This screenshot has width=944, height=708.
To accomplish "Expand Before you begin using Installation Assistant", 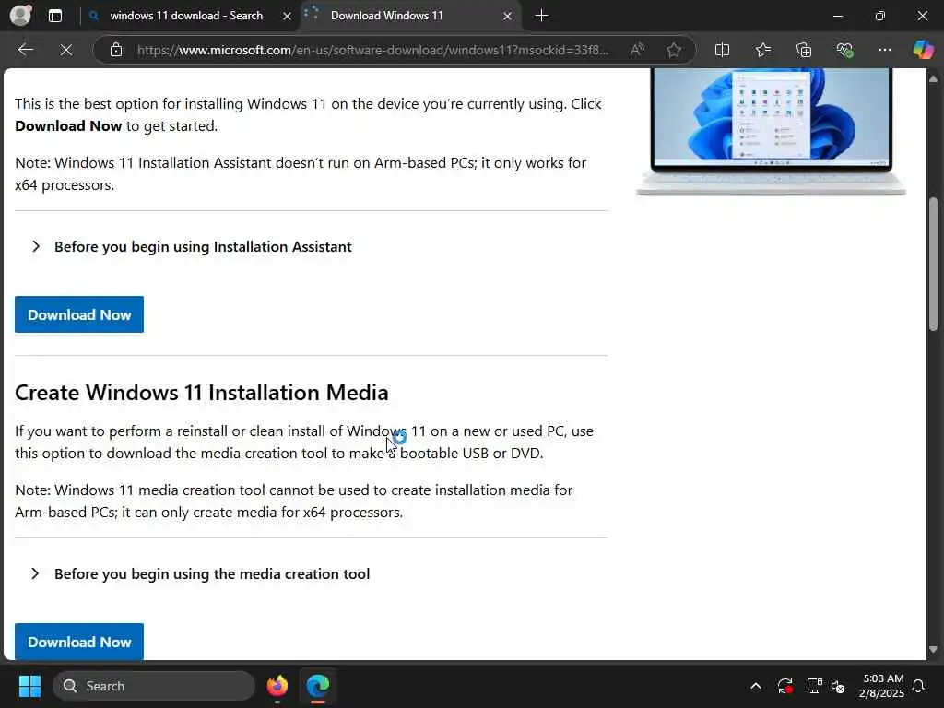I will point(192,247).
